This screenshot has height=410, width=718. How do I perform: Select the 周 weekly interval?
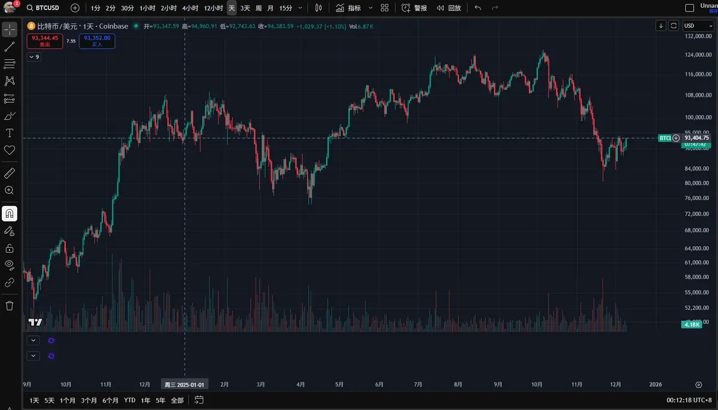coord(258,8)
